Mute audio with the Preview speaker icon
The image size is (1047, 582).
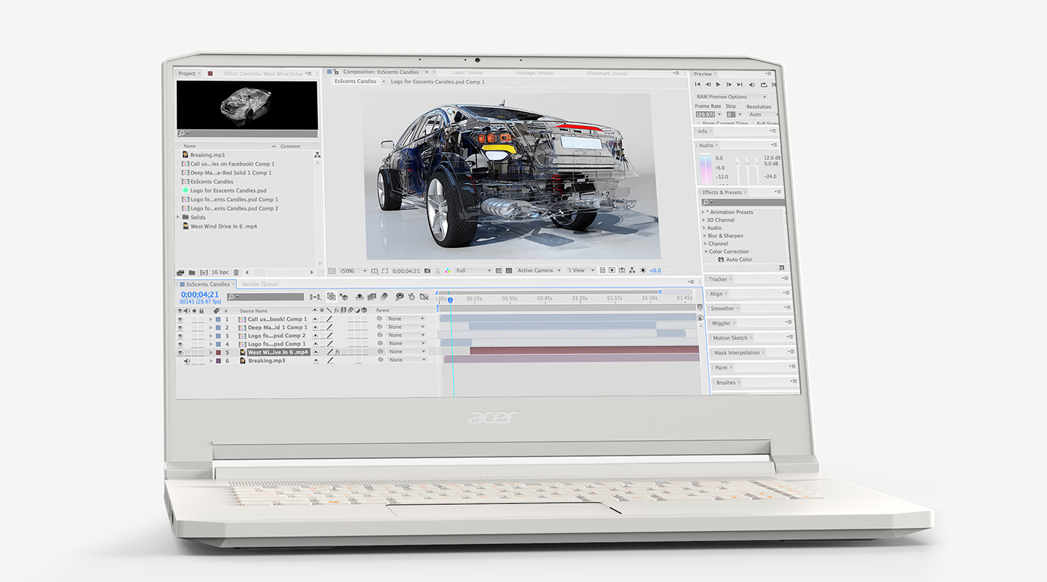[752, 85]
